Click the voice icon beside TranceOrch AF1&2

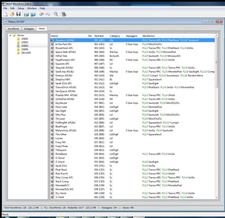(53, 87)
